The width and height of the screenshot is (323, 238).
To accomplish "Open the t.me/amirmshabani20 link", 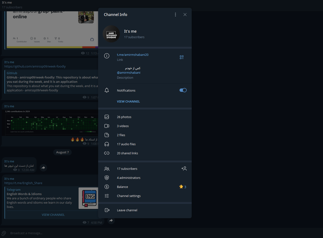I will pos(133,55).
